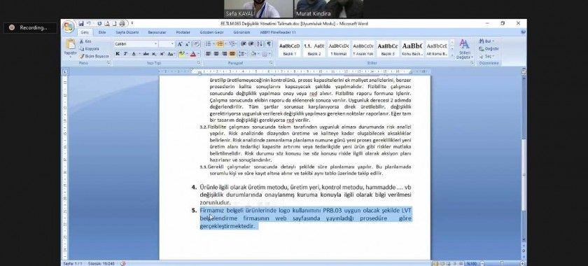
Task: Sort the selected text A-Z
Action: point(260,44)
